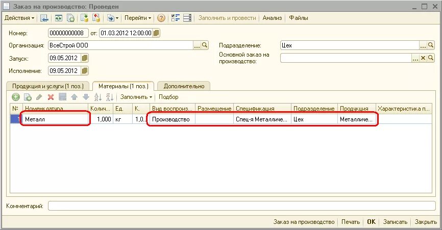Select the Металл cell

(56, 119)
